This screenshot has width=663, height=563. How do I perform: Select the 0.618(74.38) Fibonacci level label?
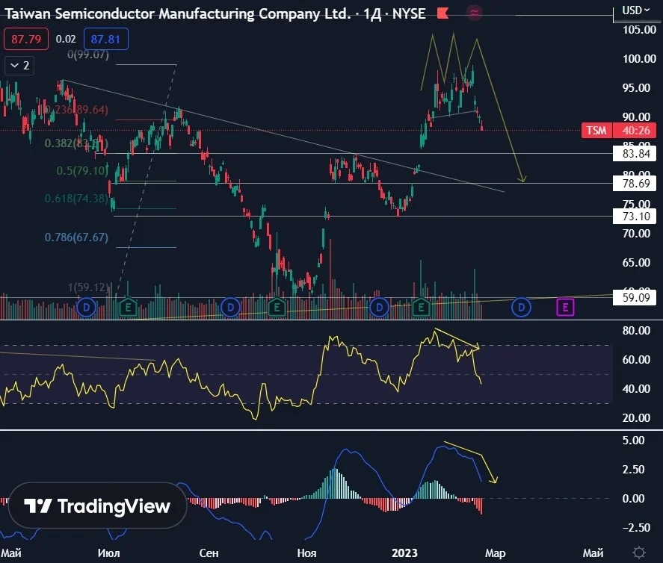(76, 199)
